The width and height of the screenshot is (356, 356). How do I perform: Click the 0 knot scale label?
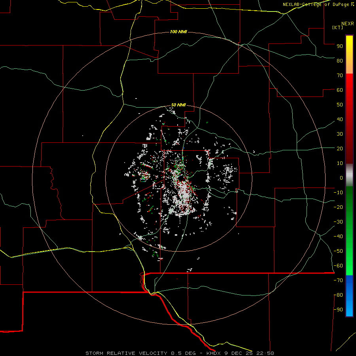coord(341,178)
